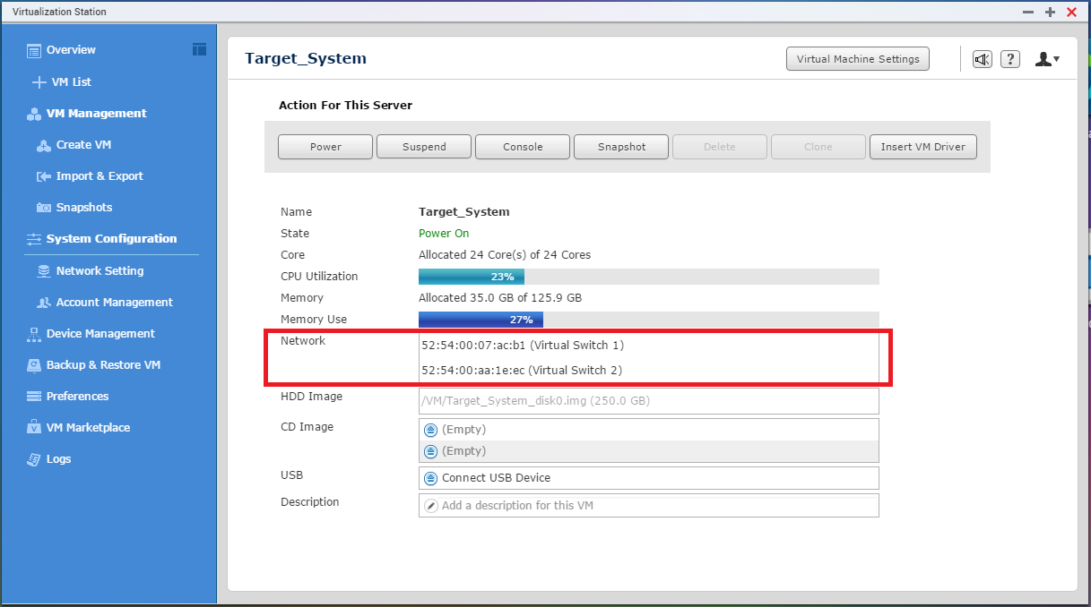Click the Insert VM Driver button

point(922,147)
